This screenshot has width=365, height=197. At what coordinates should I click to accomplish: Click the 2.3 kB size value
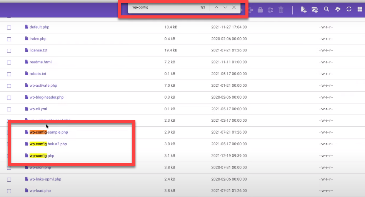tap(170, 120)
